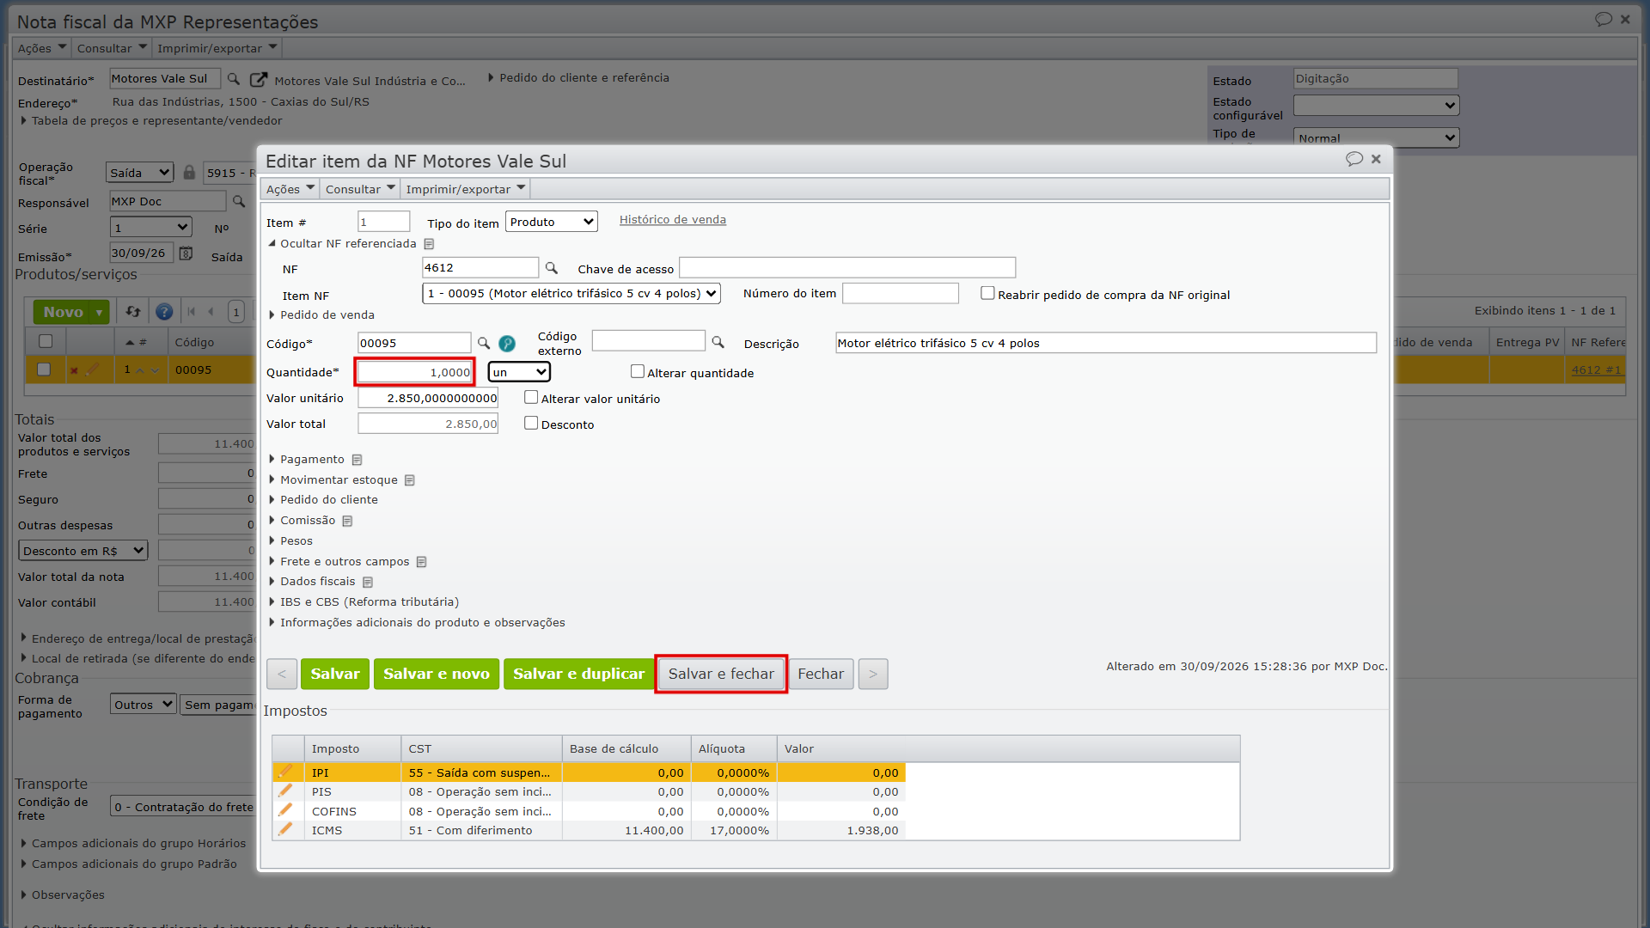
Task: Click the note icon beside Movimentar estoque
Action: click(410, 480)
